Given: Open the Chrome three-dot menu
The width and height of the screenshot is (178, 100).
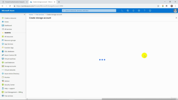Looking at the screenshot, I should coord(175,6).
